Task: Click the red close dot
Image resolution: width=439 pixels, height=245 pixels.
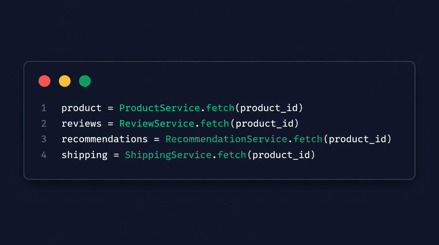Action: 45,81
